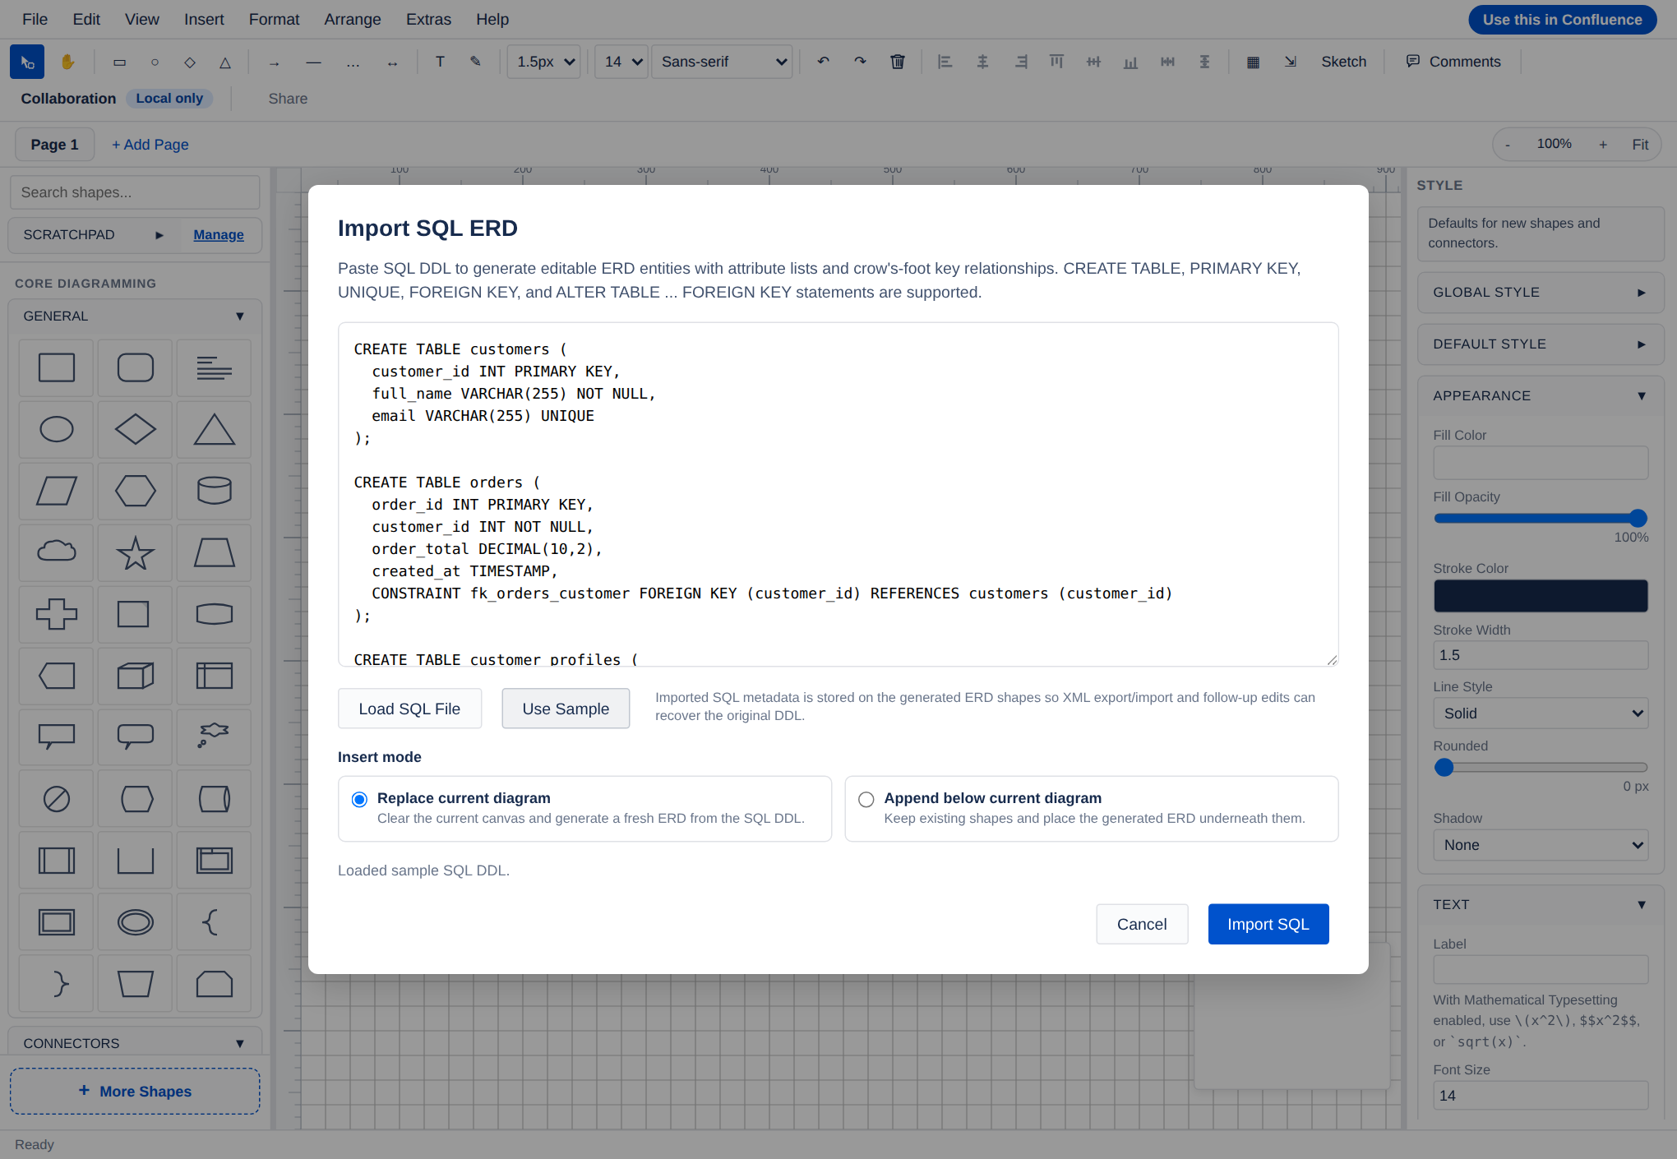Choose the bidirectional arrow connector tool
Viewport: 1677px width, 1159px height.
click(x=392, y=62)
